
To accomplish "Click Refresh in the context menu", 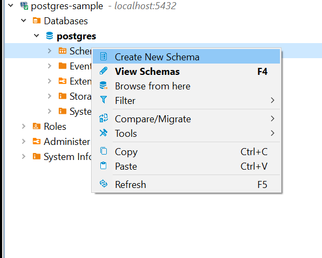I will 186,184.
